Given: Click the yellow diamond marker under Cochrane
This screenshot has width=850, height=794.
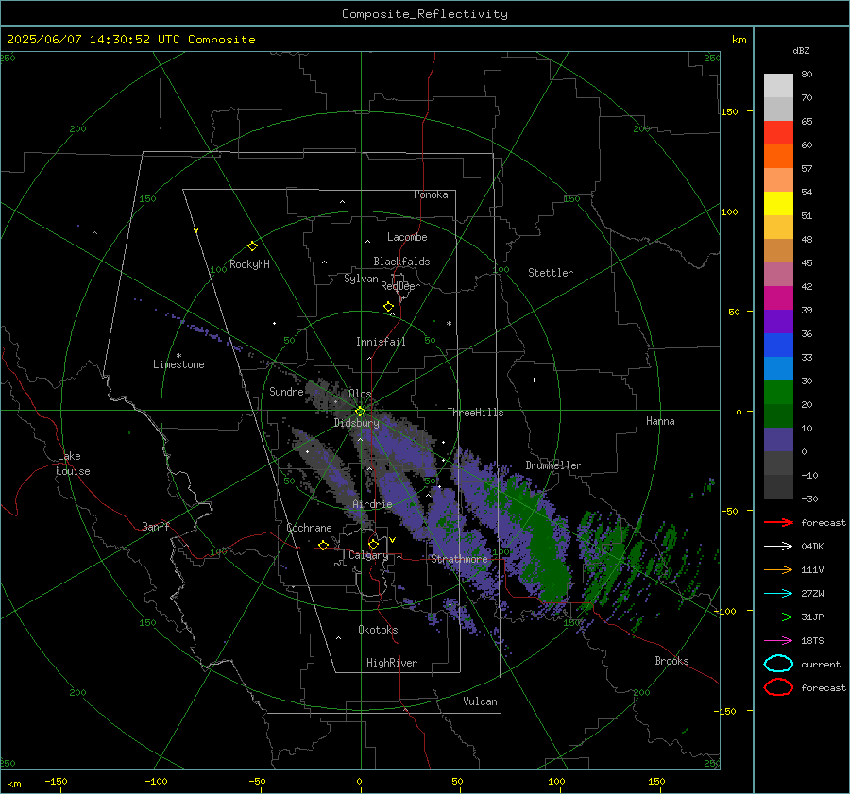Looking at the screenshot, I should click(323, 545).
